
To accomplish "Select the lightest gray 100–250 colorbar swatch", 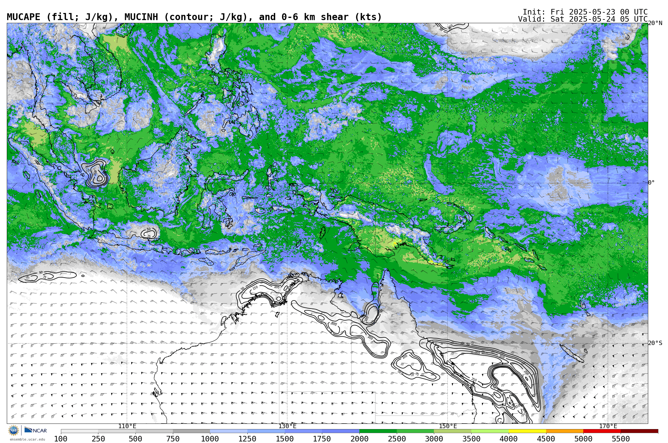I will [79, 431].
